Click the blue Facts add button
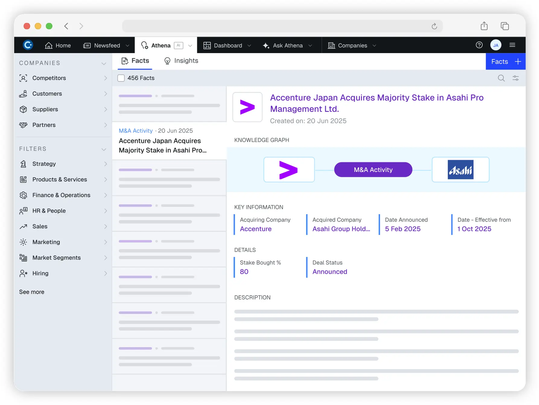539x405 pixels. point(505,62)
